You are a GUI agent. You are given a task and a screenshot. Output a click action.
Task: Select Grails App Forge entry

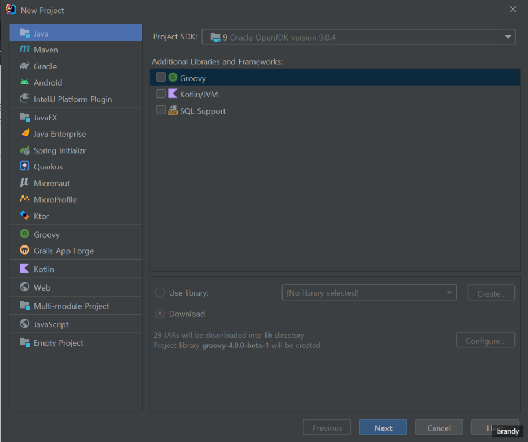76,251
